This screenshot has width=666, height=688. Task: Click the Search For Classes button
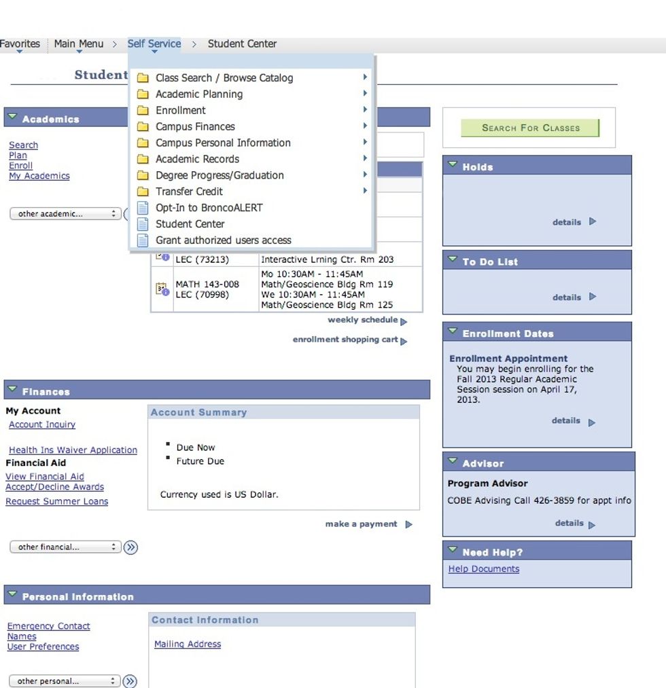pyautogui.click(x=530, y=128)
